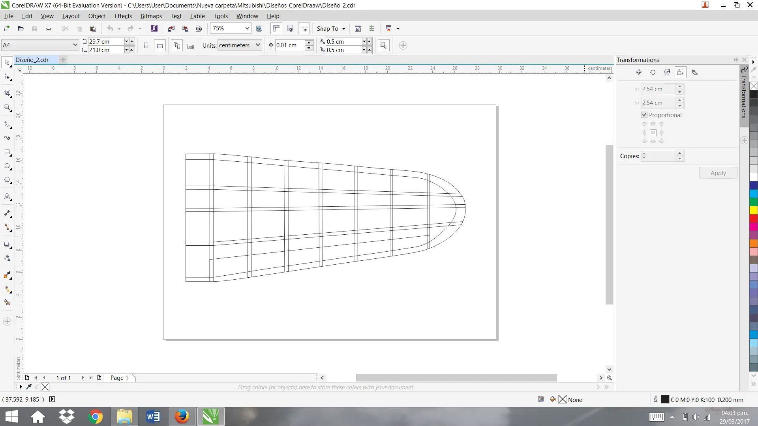The image size is (758, 426).
Task: Toggle Show Guidelines in the toolbar
Action: click(x=304, y=28)
